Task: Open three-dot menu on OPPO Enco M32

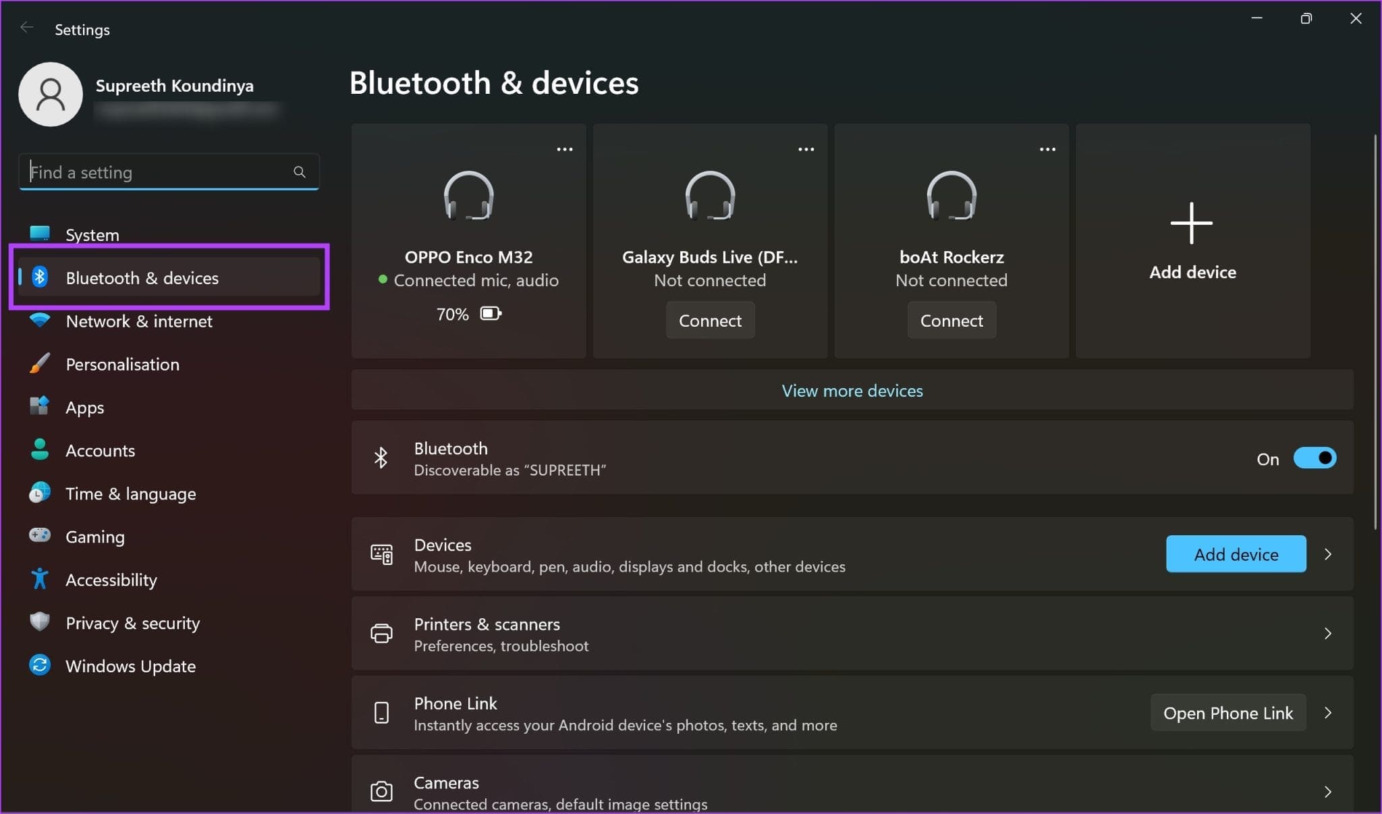Action: click(x=564, y=149)
